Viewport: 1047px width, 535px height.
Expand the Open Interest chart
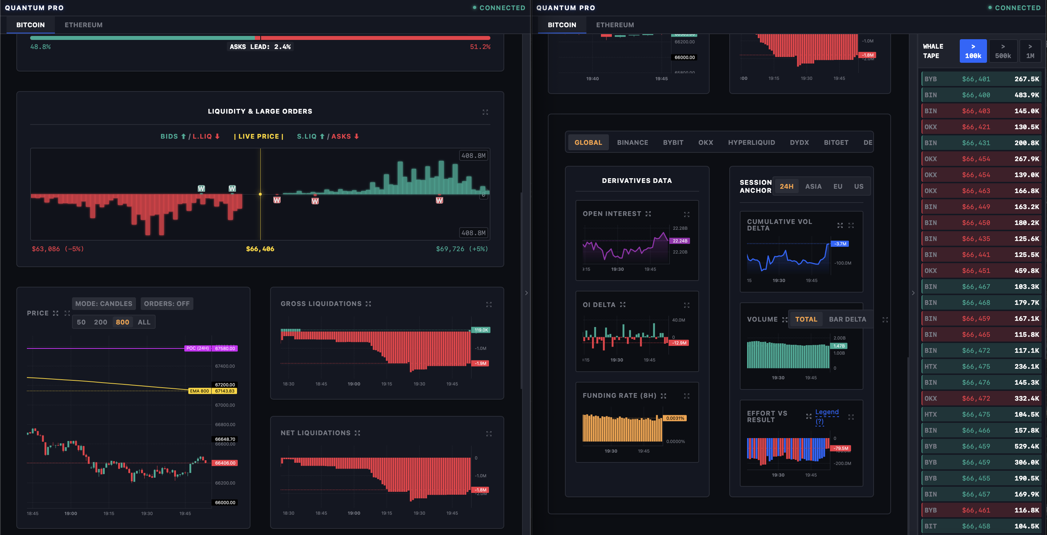point(686,214)
